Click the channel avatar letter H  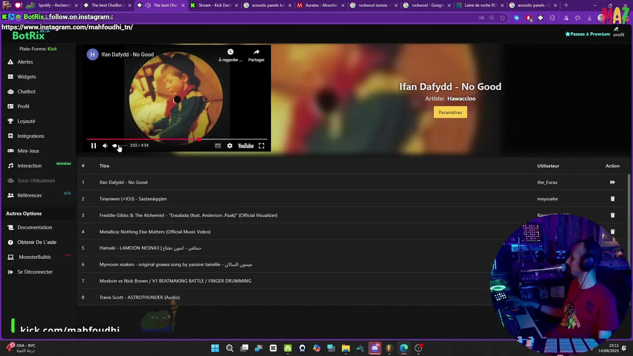click(92, 54)
